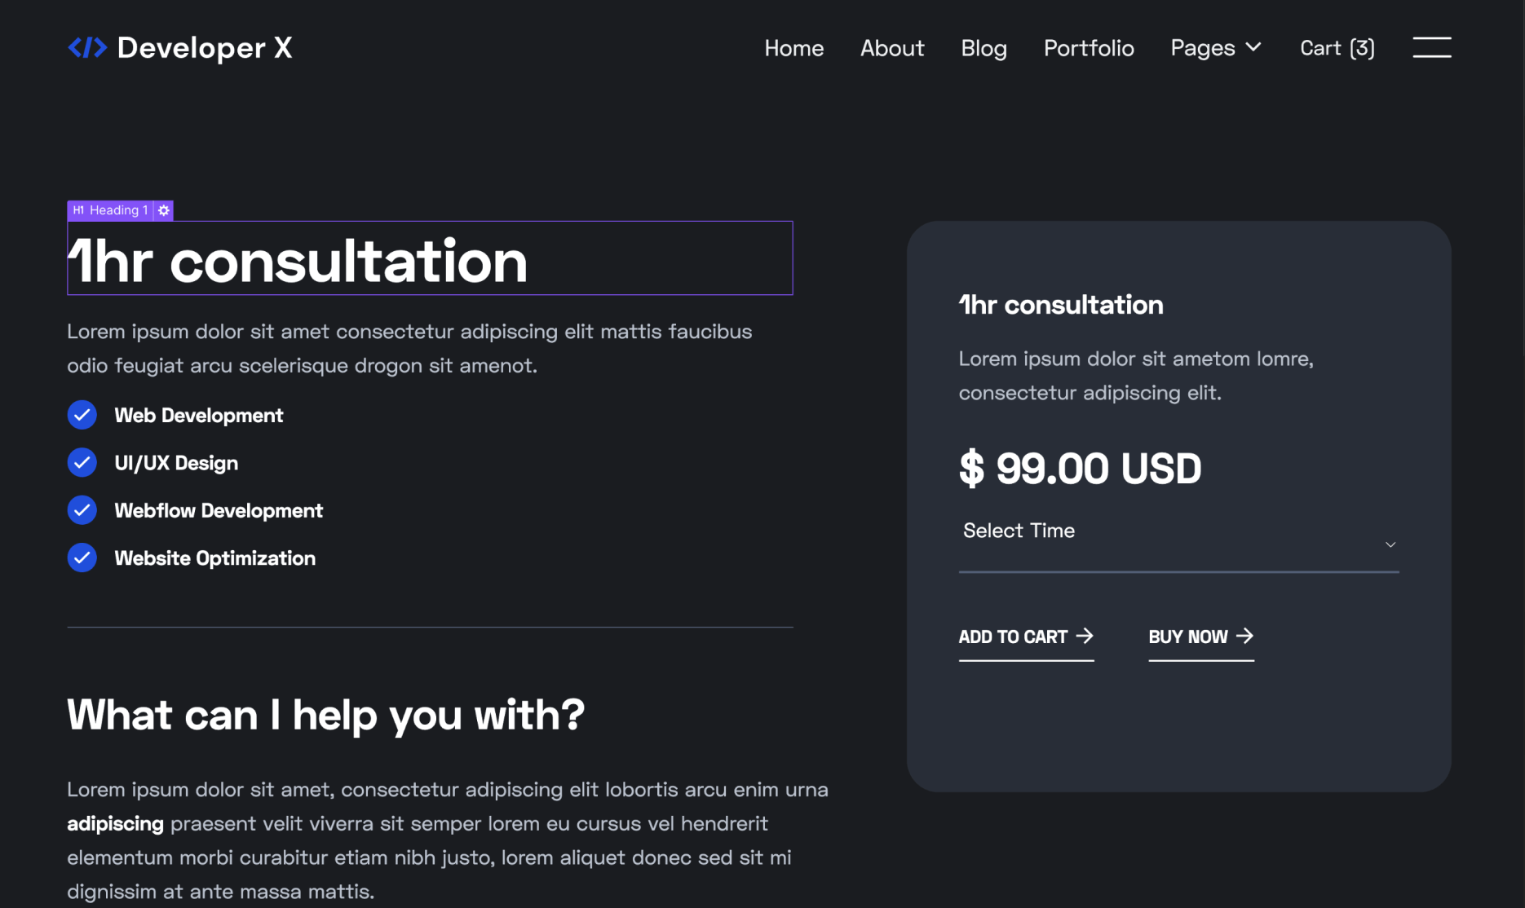Click the chevron on the Select Time field
The width and height of the screenshot is (1525, 908).
click(x=1390, y=544)
